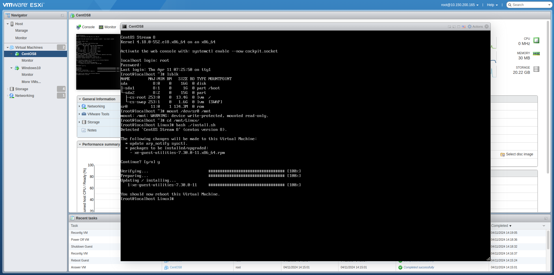Click the Select disc image icon
554x275 pixels.
point(503,155)
